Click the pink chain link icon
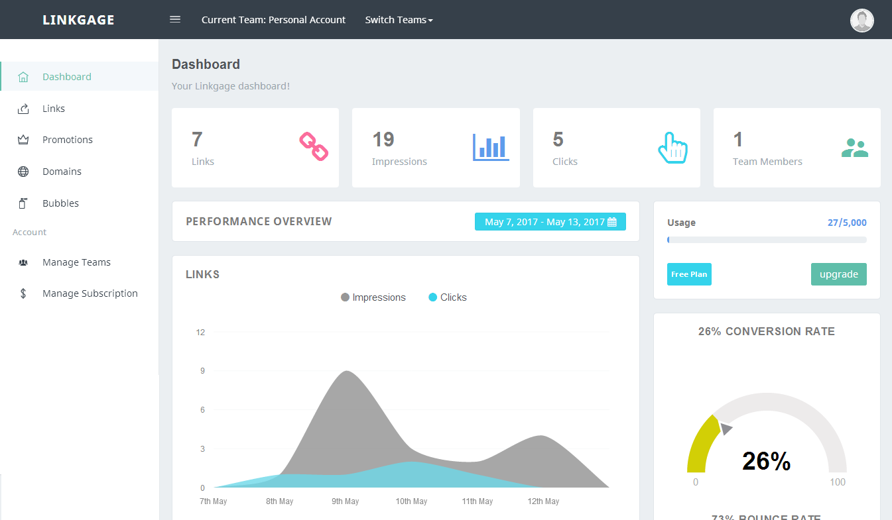Image resolution: width=892 pixels, height=520 pixels. (314, 146)
